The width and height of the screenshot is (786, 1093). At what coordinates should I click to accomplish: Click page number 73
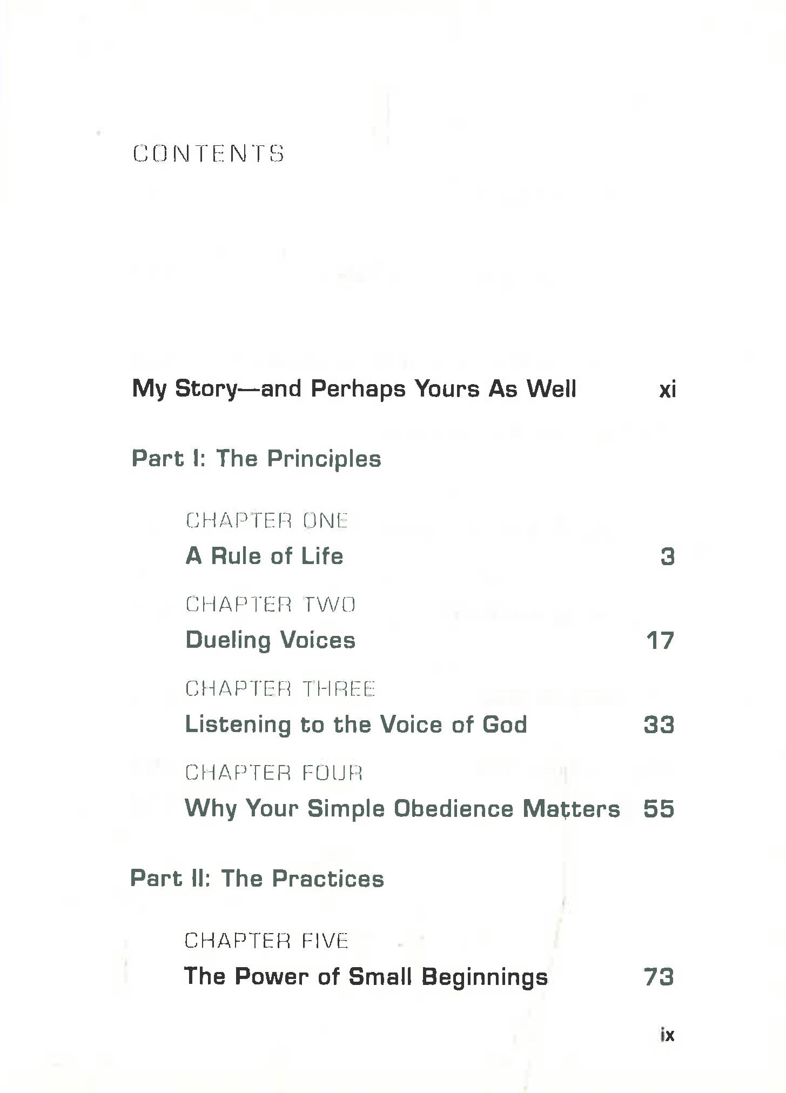pos(659,977)
